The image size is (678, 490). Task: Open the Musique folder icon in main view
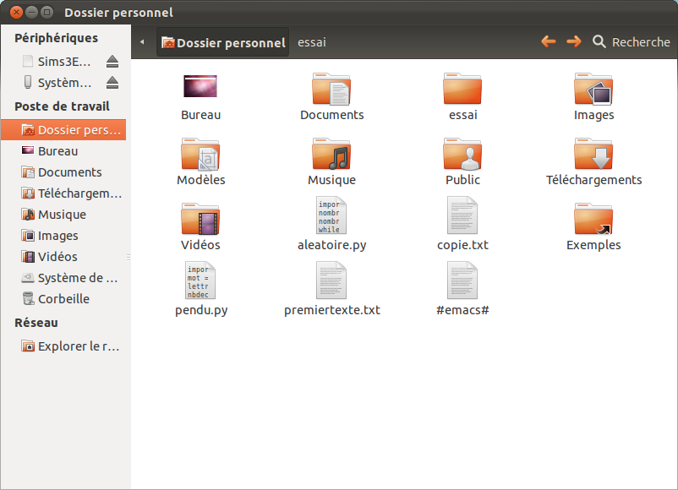331,154
